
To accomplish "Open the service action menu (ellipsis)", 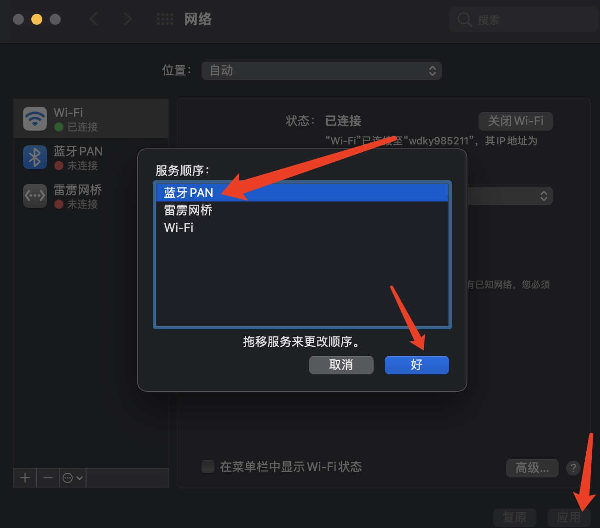I will pyautogui.click(x=73, y=478).
